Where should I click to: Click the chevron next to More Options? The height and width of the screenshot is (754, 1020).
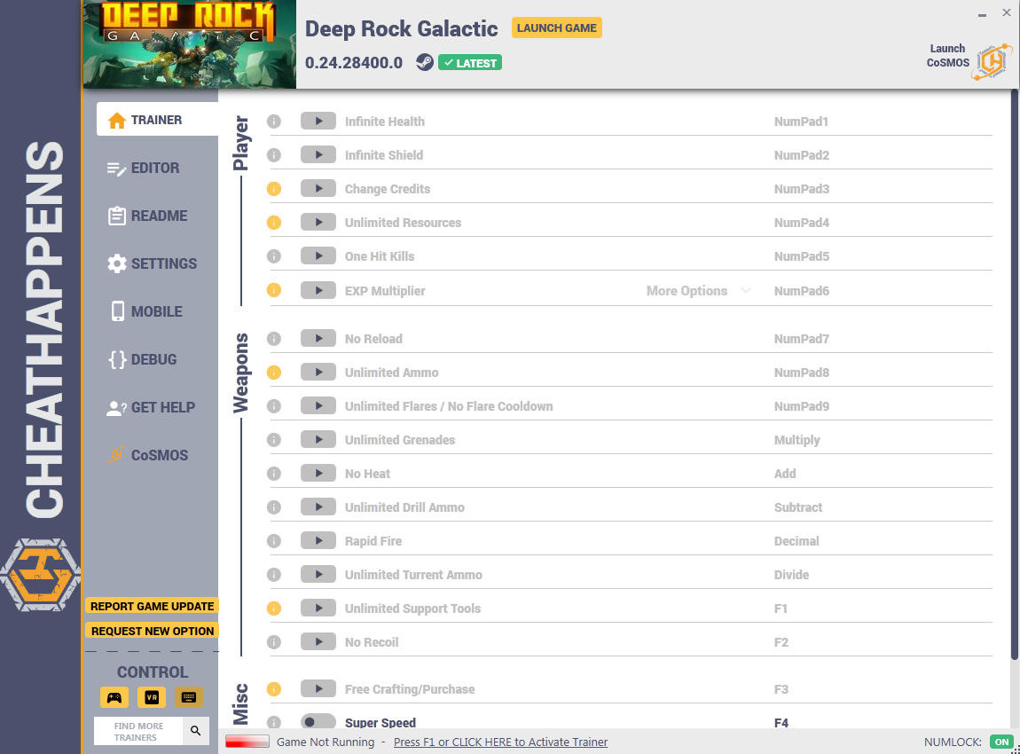tap(746, 290)
